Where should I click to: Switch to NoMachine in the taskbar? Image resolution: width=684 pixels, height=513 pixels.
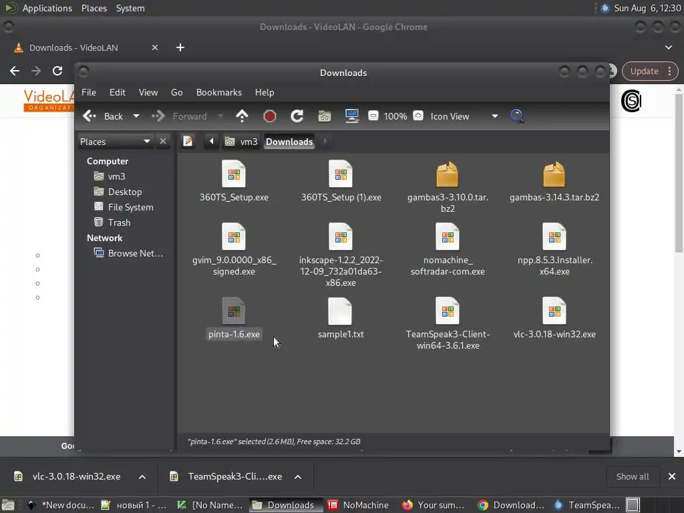tap(358, 505)
